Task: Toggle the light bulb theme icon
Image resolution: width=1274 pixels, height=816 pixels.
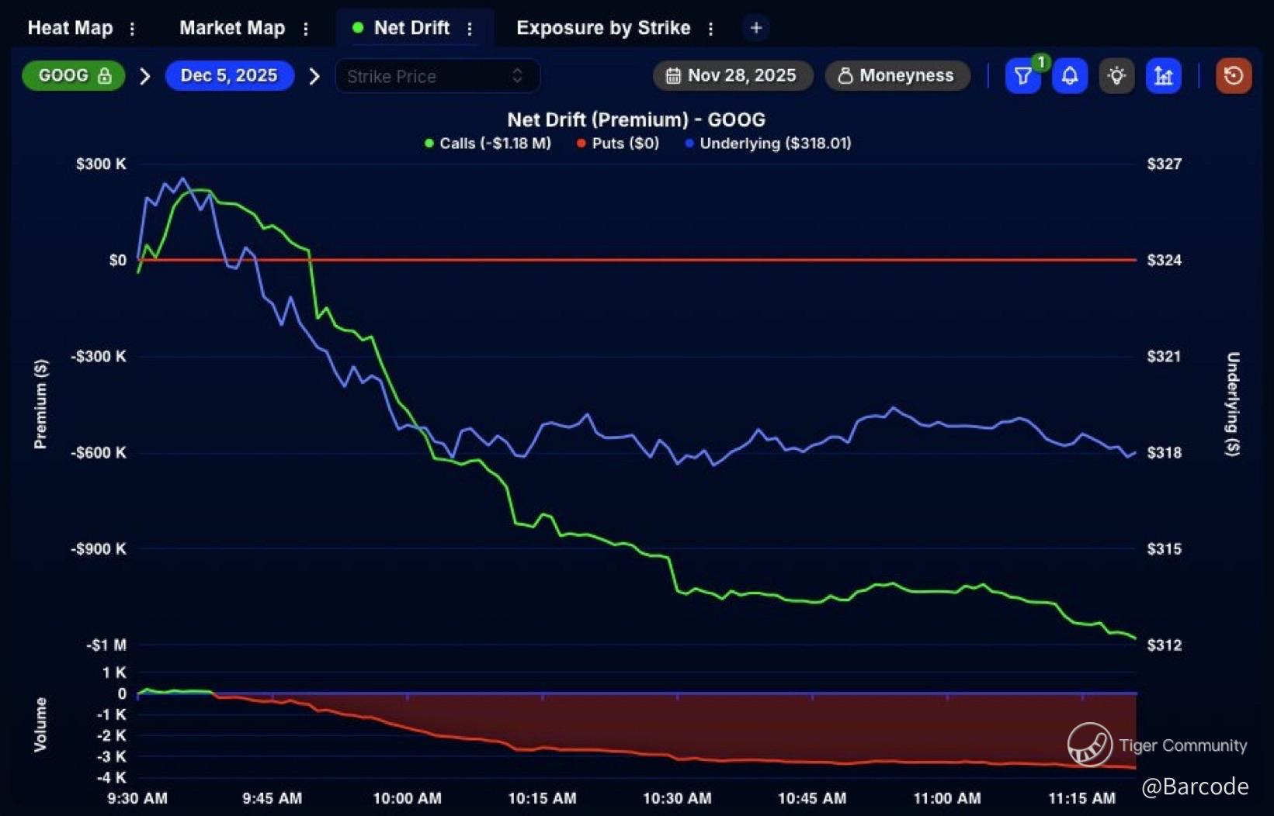Action: pos(1116,76)
